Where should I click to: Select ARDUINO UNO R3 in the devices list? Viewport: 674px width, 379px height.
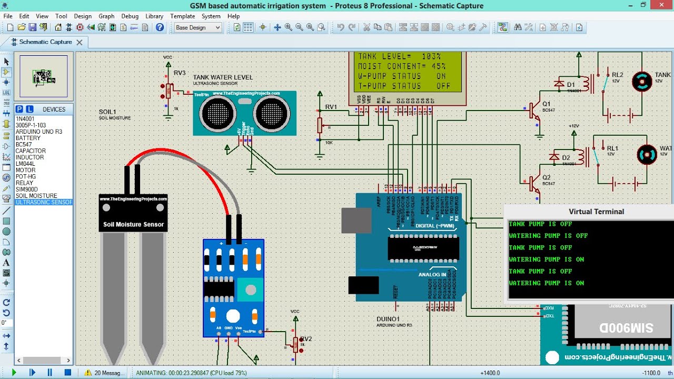click(x=44, y=132)
